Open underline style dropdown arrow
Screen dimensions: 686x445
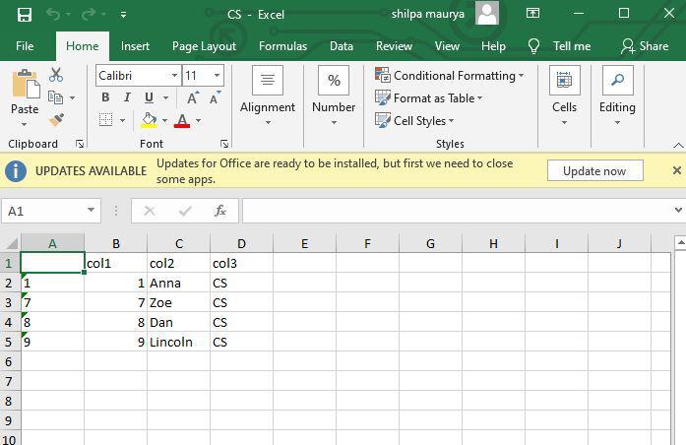tap(165, 97)
